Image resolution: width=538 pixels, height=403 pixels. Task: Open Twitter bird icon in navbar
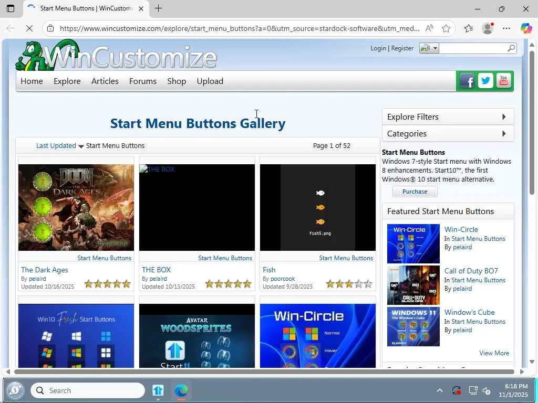coord(485,81)
